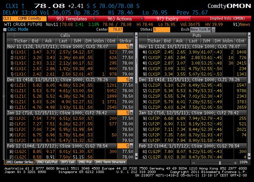
Task: Click the Calls panel title bar
Action: 65,35
